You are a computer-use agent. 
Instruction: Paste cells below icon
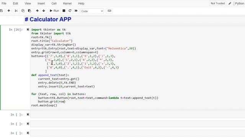click(29, 11)
